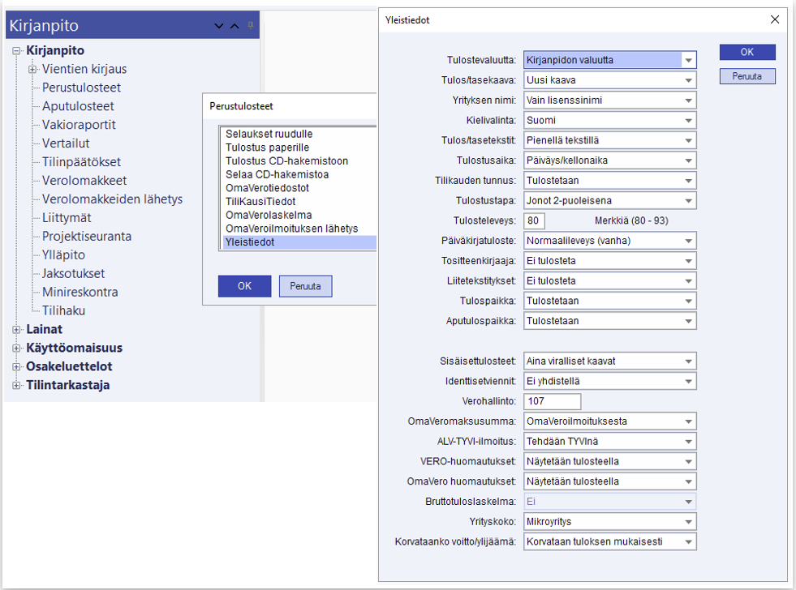The height and width of the screenshot is (590, 796).
Task: Expand the Lainat tree node
Action: tap(17, 330)
